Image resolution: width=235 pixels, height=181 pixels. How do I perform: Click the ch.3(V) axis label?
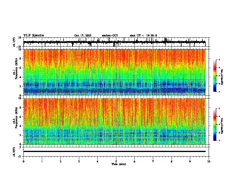coord(14,152)
